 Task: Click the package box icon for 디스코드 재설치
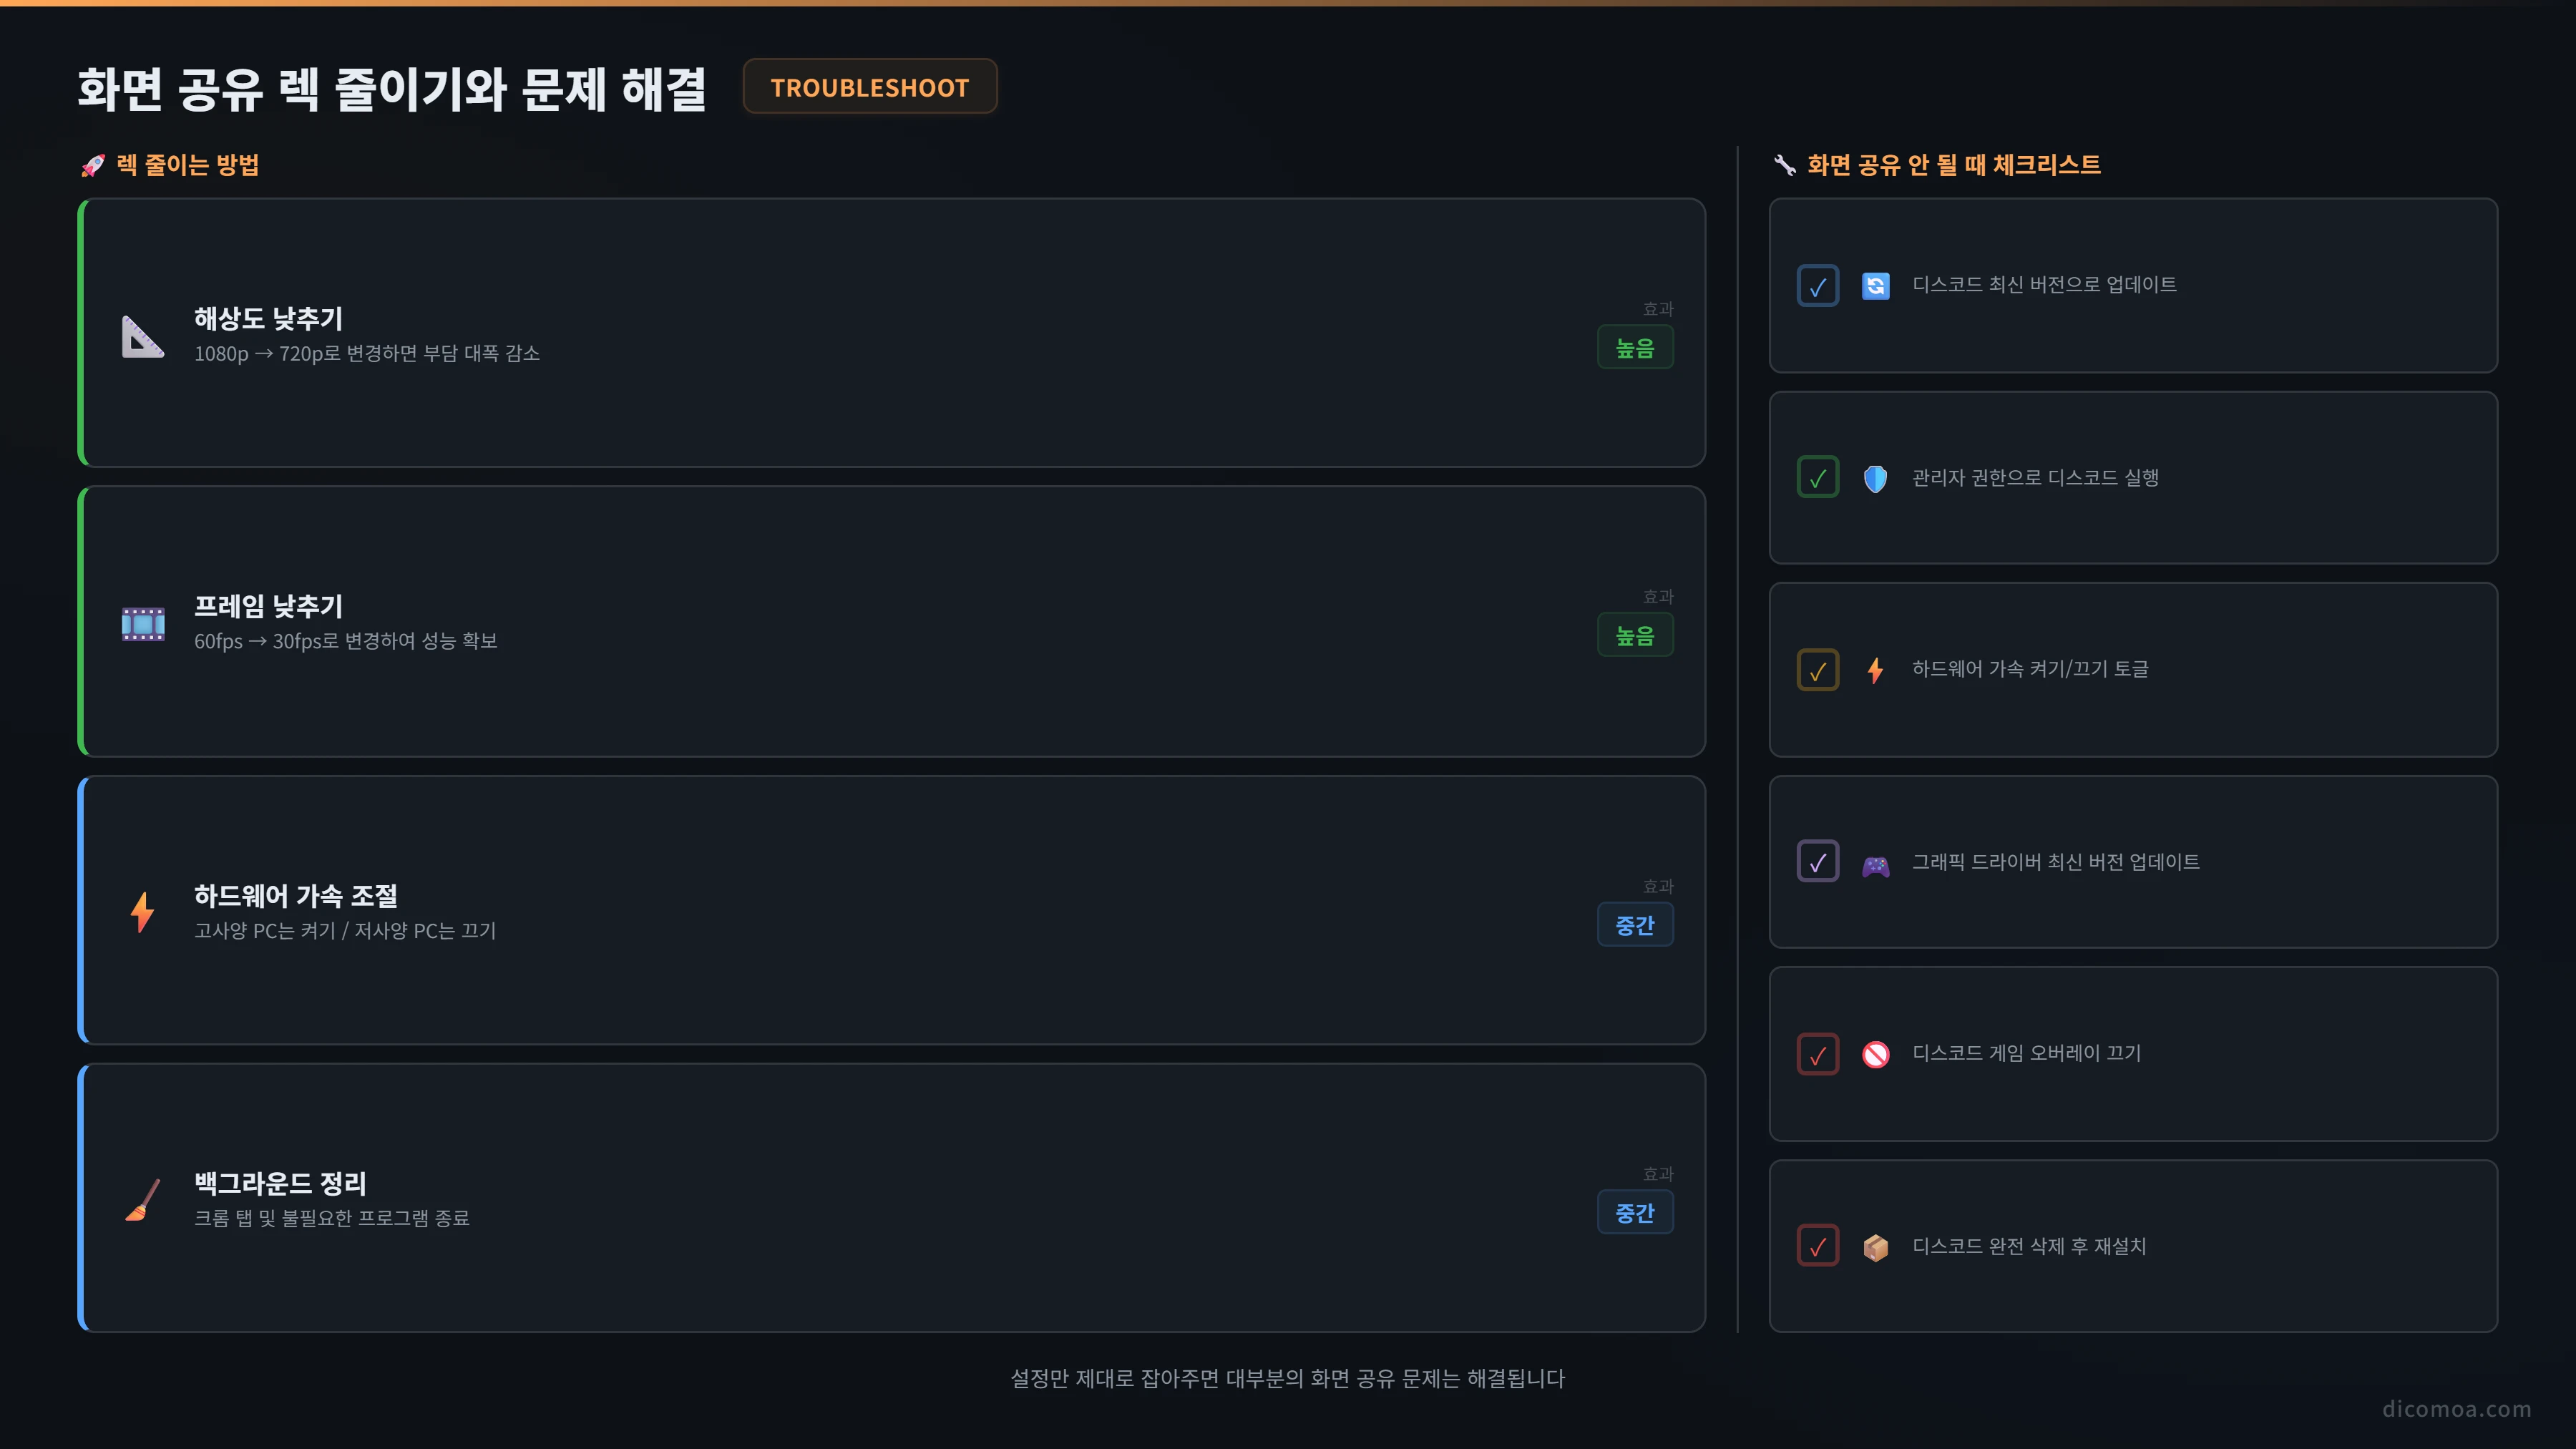(x=1876, y=1247)
